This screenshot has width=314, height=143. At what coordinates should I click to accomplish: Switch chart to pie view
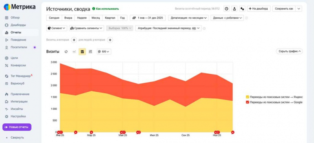point(66,52)
